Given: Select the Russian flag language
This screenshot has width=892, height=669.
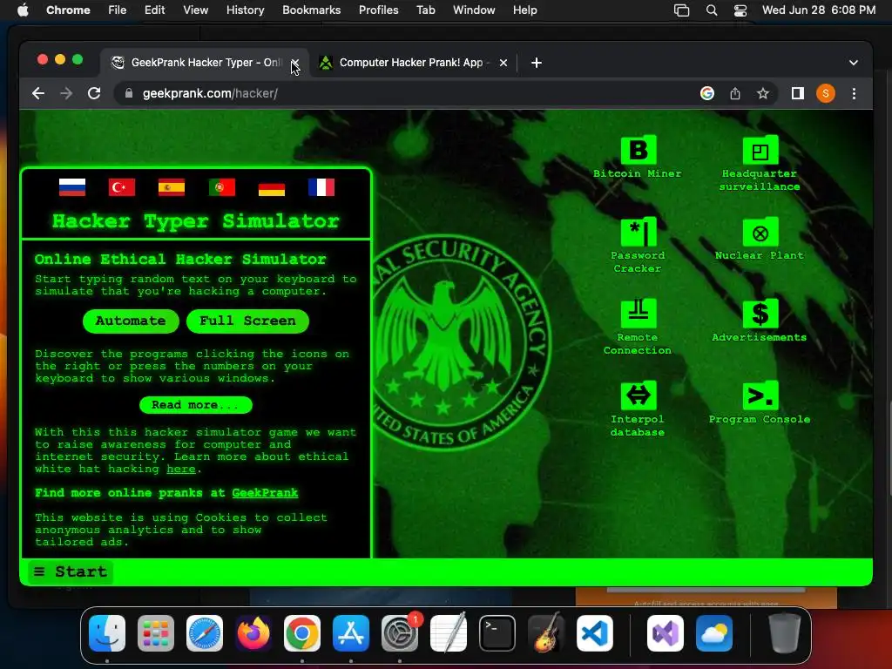Looking at the screenshot, I should coord(72,187).
